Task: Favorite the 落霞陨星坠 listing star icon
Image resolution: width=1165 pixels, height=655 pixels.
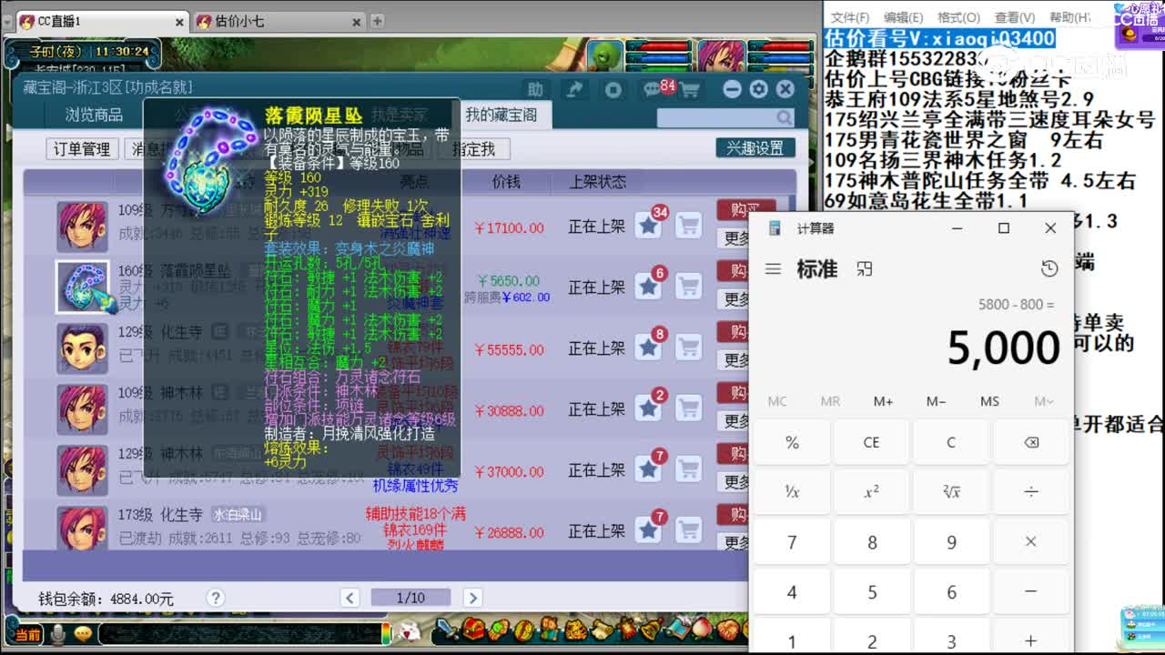Action: (x=648, y=287)
